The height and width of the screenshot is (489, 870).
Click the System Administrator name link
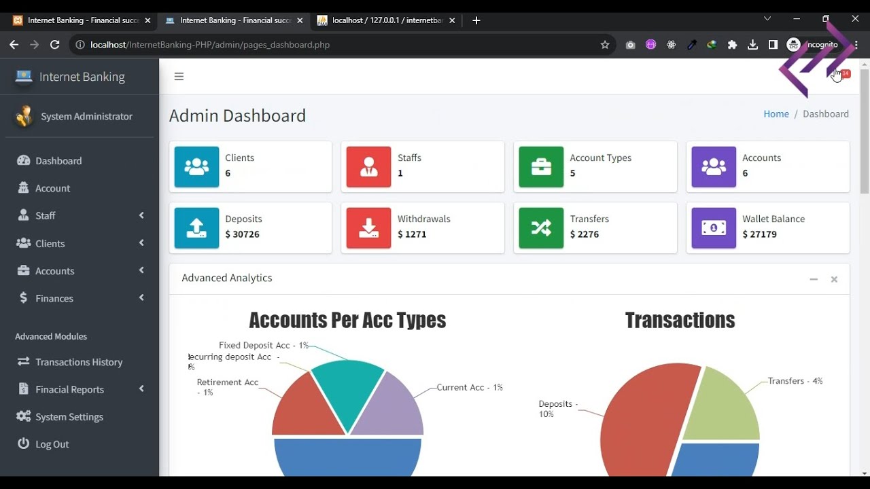(86, 116)
